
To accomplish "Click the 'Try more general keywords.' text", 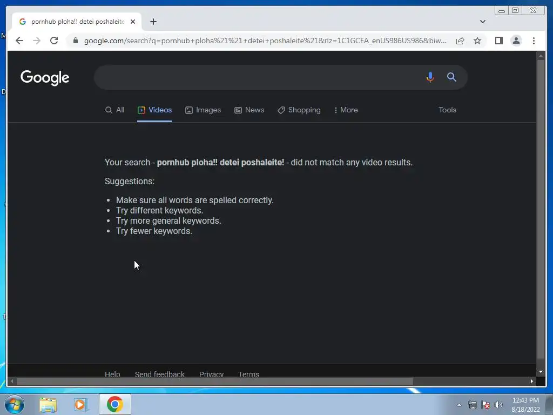I will (x=168, y=220).
